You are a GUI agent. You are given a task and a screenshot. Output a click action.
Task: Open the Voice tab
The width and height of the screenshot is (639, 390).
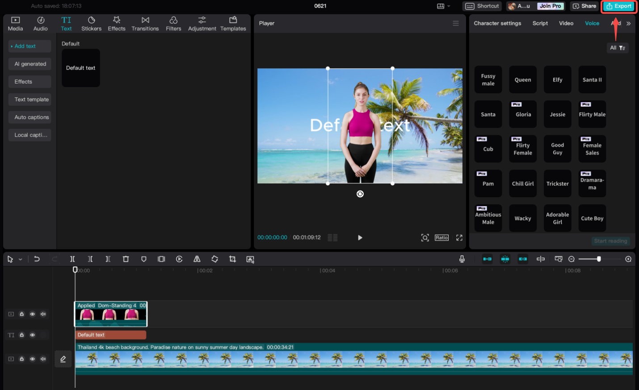coord(592,23)
